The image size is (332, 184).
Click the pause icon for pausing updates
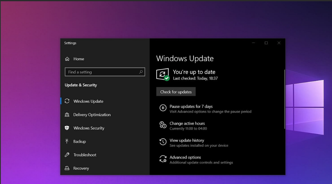[163, 108]
